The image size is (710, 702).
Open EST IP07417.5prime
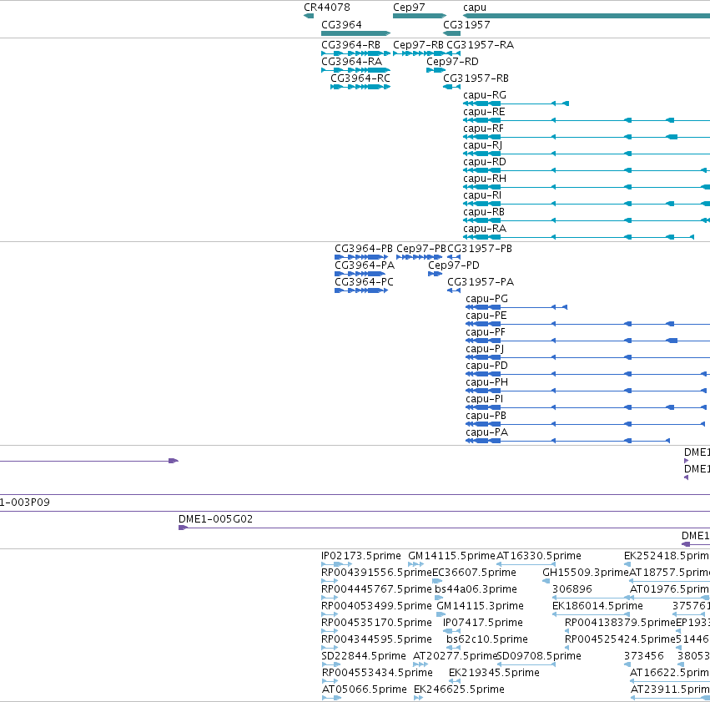pyautogui.click(x=483, y=624)
